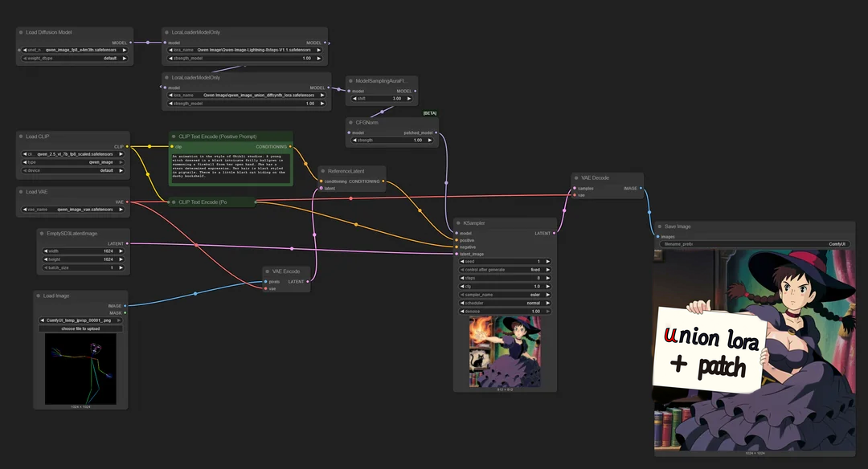Screen dimensions: 868x469
Task: Click the latent input socket on ReferenceLatent
Action: (321, 189)
